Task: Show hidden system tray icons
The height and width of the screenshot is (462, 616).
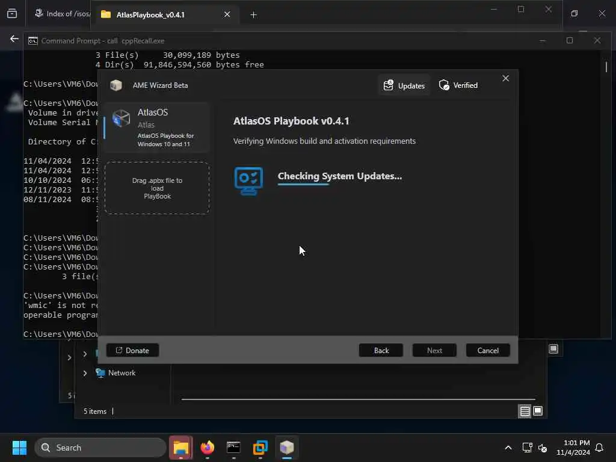Action: (x=508, y=448)
